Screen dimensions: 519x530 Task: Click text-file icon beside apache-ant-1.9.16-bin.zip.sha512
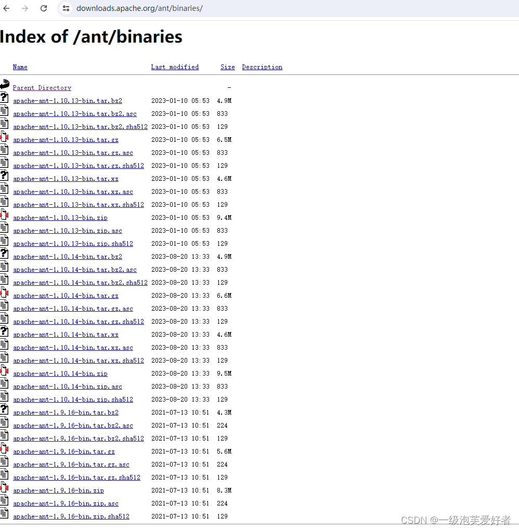click(4, 513)
